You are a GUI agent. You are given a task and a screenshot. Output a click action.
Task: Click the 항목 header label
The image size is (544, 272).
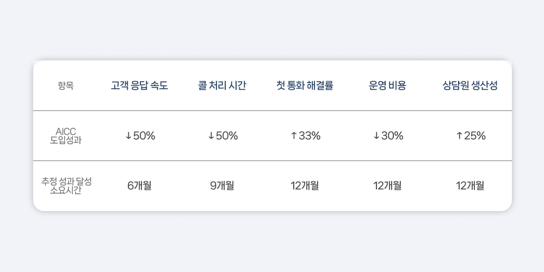[65, 86]
